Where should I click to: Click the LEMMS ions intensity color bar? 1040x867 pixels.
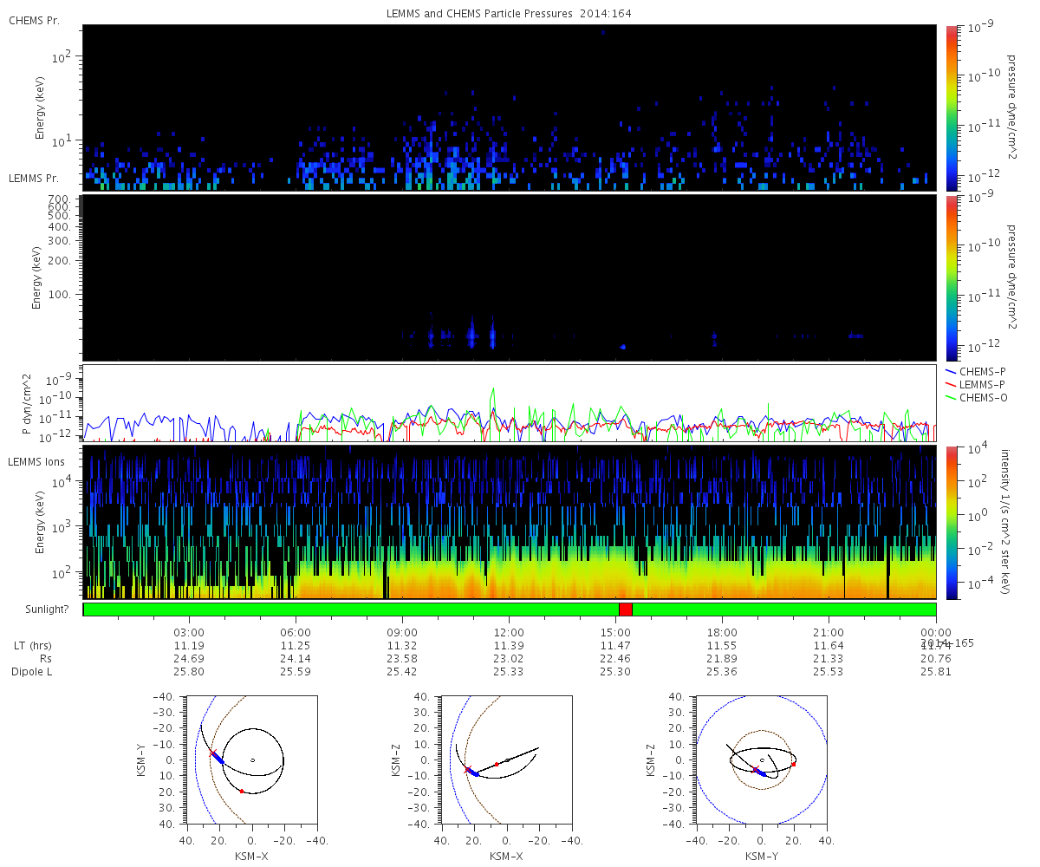951,523
